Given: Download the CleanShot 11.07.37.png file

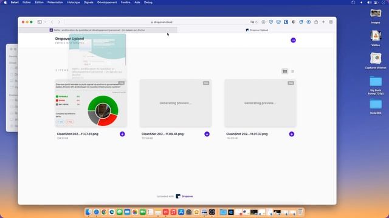Looking at the screenshot, I should tap(292, 134).
